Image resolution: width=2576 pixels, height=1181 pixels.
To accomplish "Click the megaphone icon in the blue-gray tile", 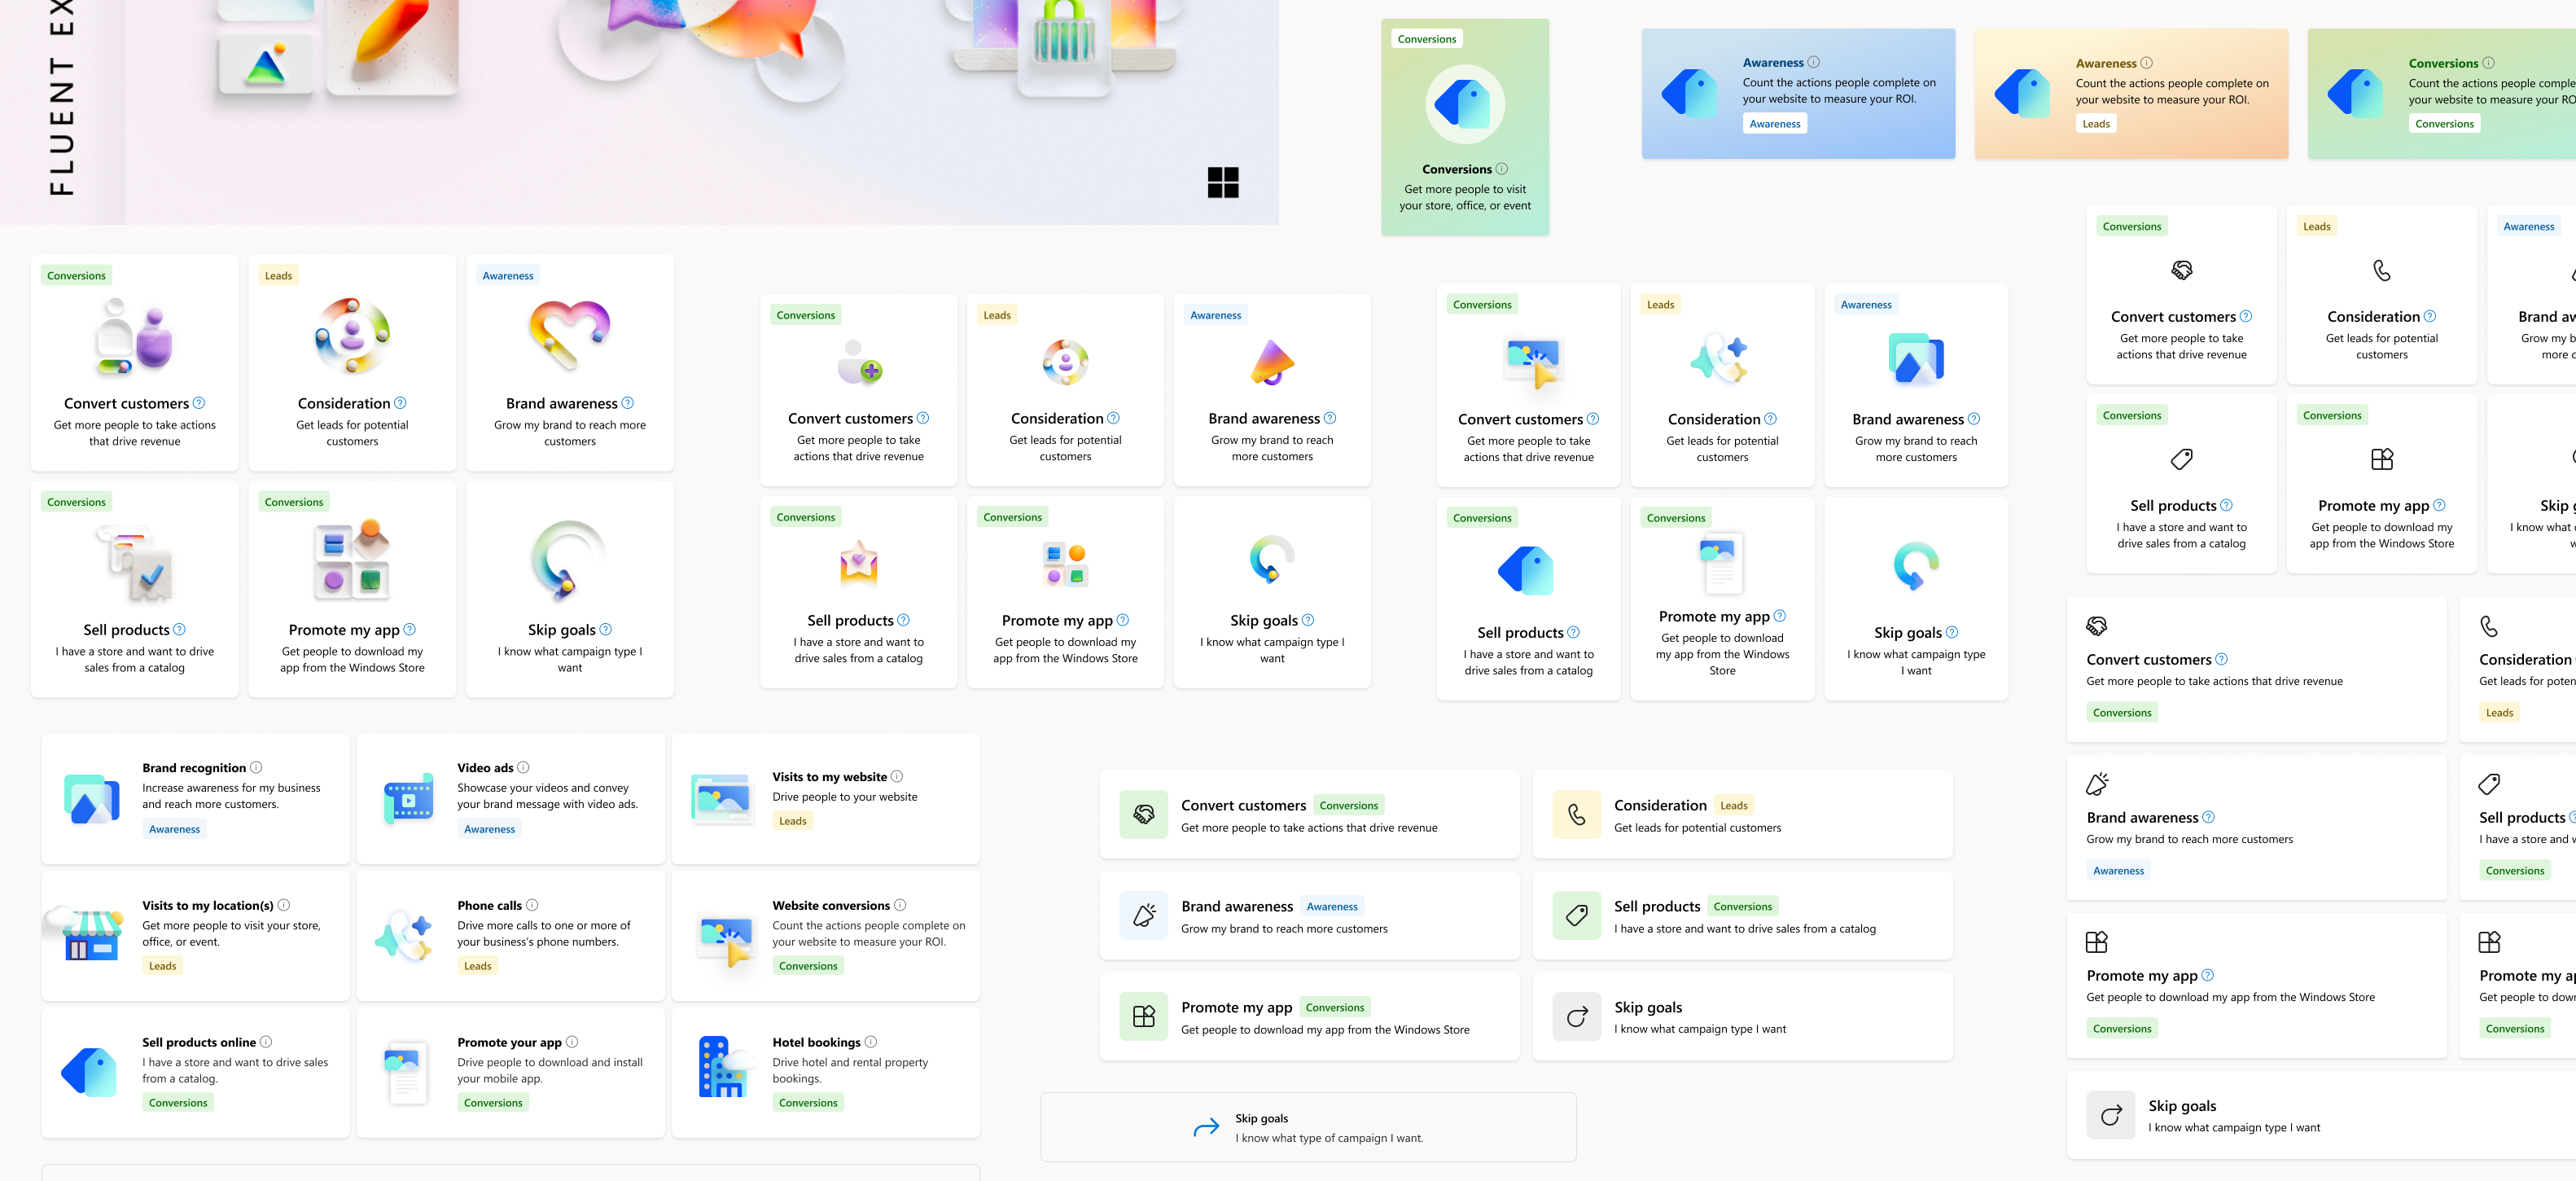I will 1143,915.
